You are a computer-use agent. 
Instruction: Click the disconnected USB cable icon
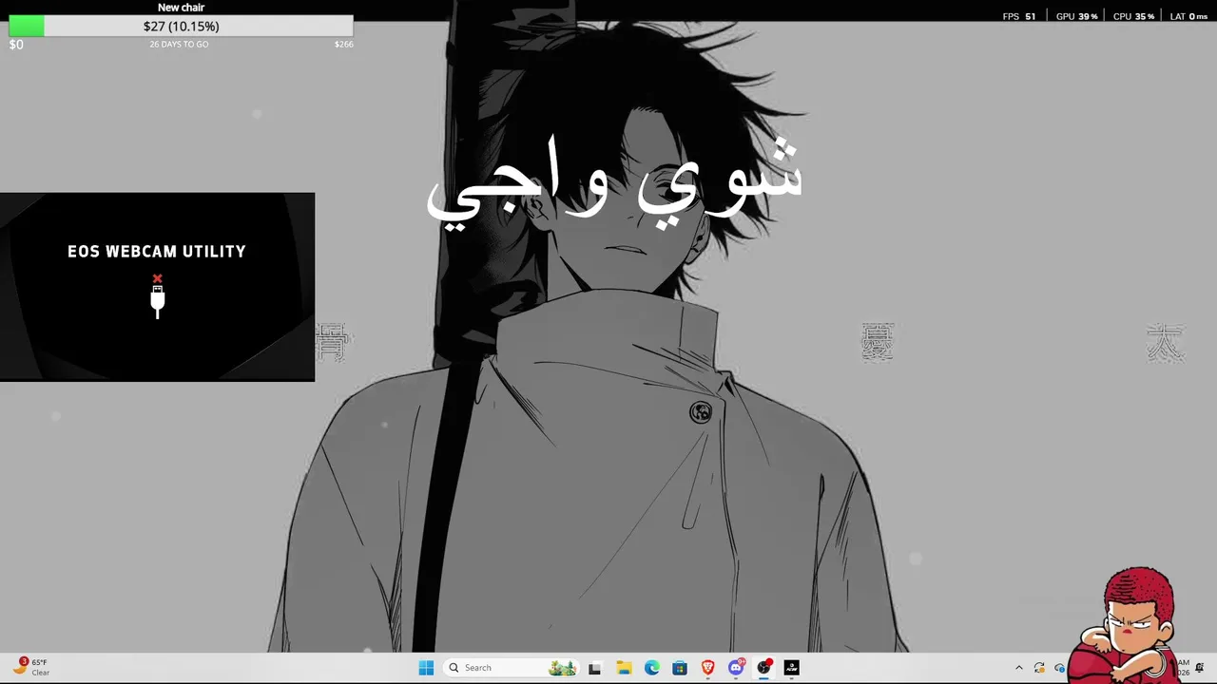(158, 296)
